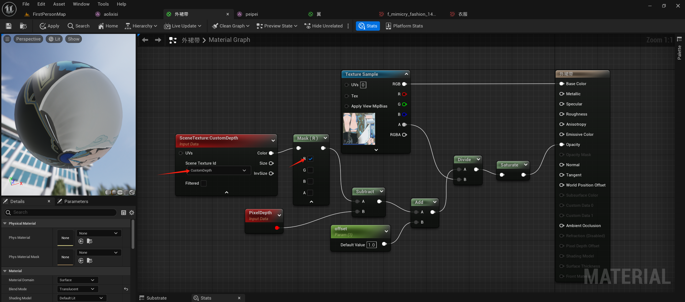Image resolution: width=685 pixels, height=302 pixels.
Task: Open Search in material toolbar
Action: (79, 26)
